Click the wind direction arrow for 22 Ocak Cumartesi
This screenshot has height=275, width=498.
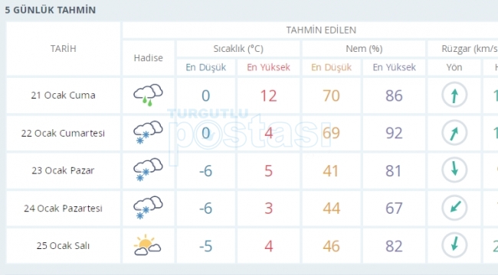(454, 132)
